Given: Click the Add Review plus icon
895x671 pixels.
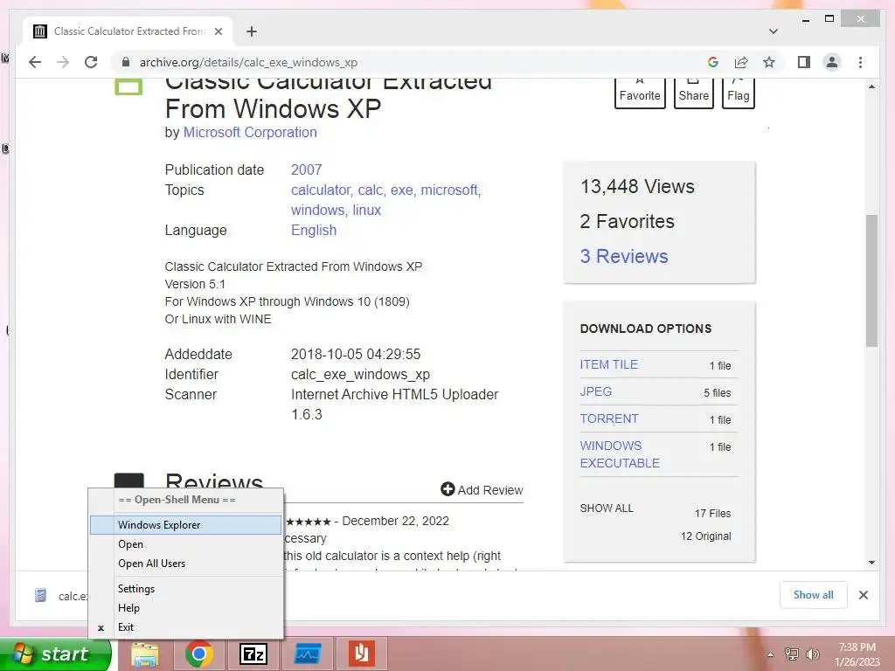Looking at the screenshot, I should (447, 489).
